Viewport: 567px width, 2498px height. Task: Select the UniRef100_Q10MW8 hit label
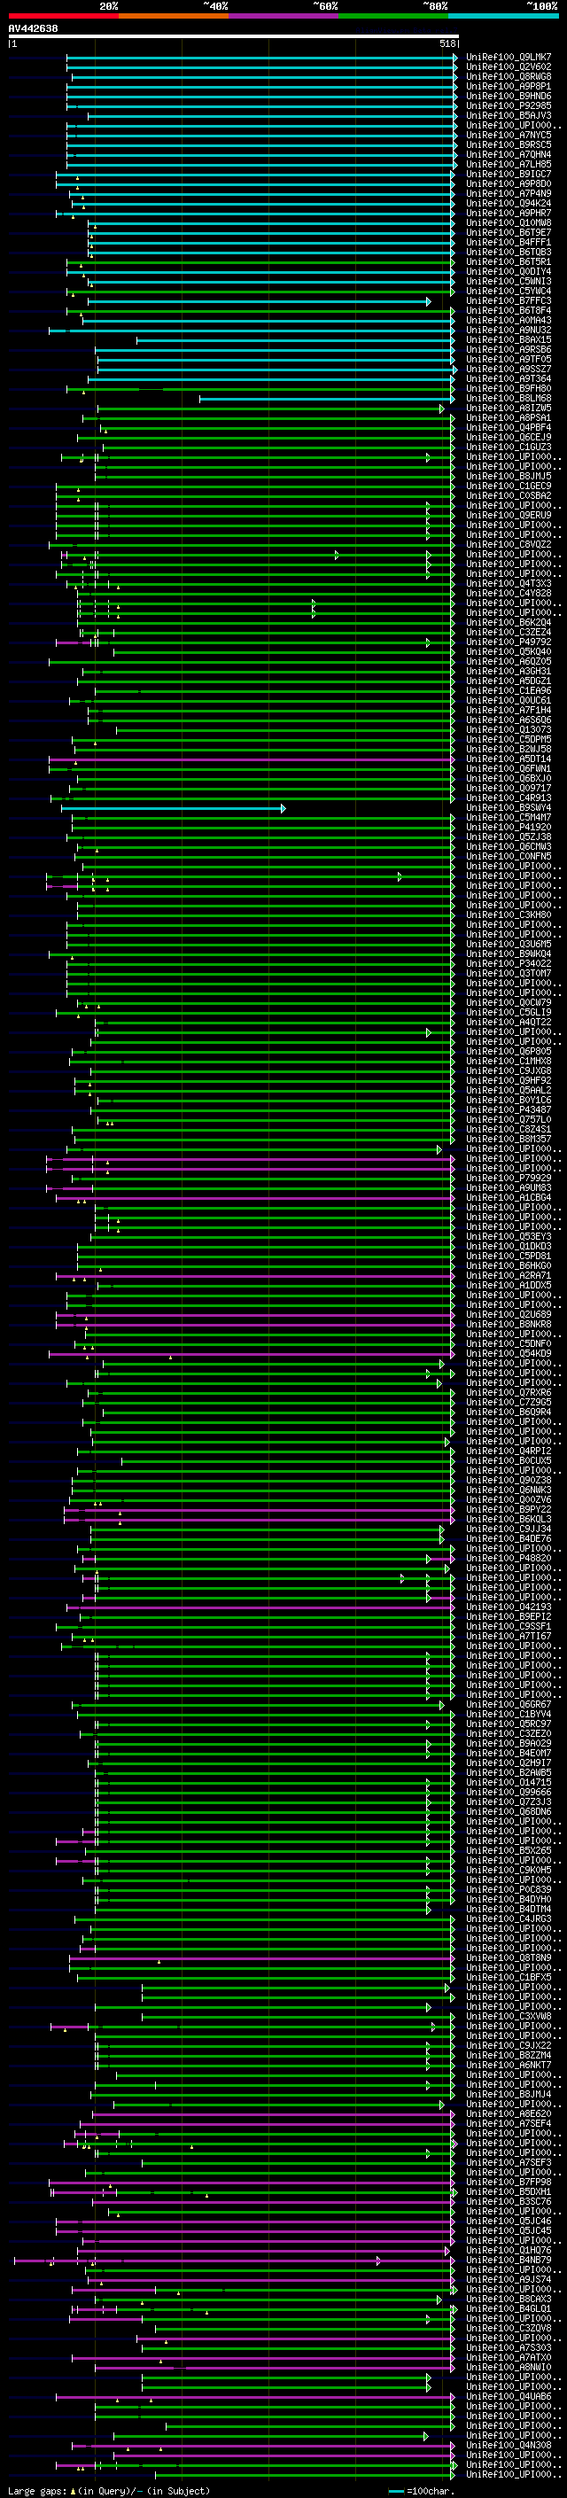coord(509,223)
